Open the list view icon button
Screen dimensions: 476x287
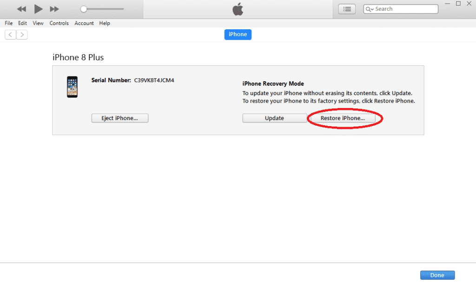point(347,9)
